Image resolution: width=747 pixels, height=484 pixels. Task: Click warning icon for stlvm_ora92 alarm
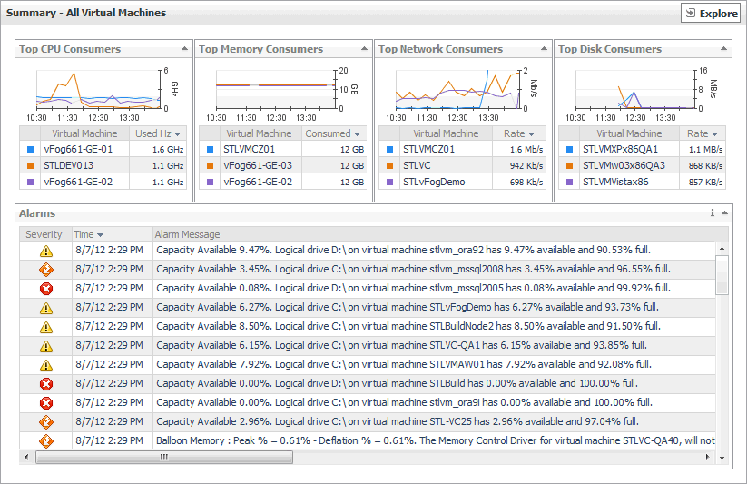click(46, 251)
